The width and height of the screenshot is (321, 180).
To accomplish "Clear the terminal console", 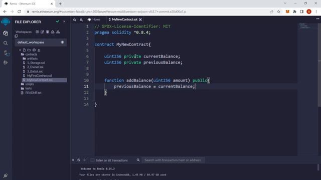I will tap(79, 160).
